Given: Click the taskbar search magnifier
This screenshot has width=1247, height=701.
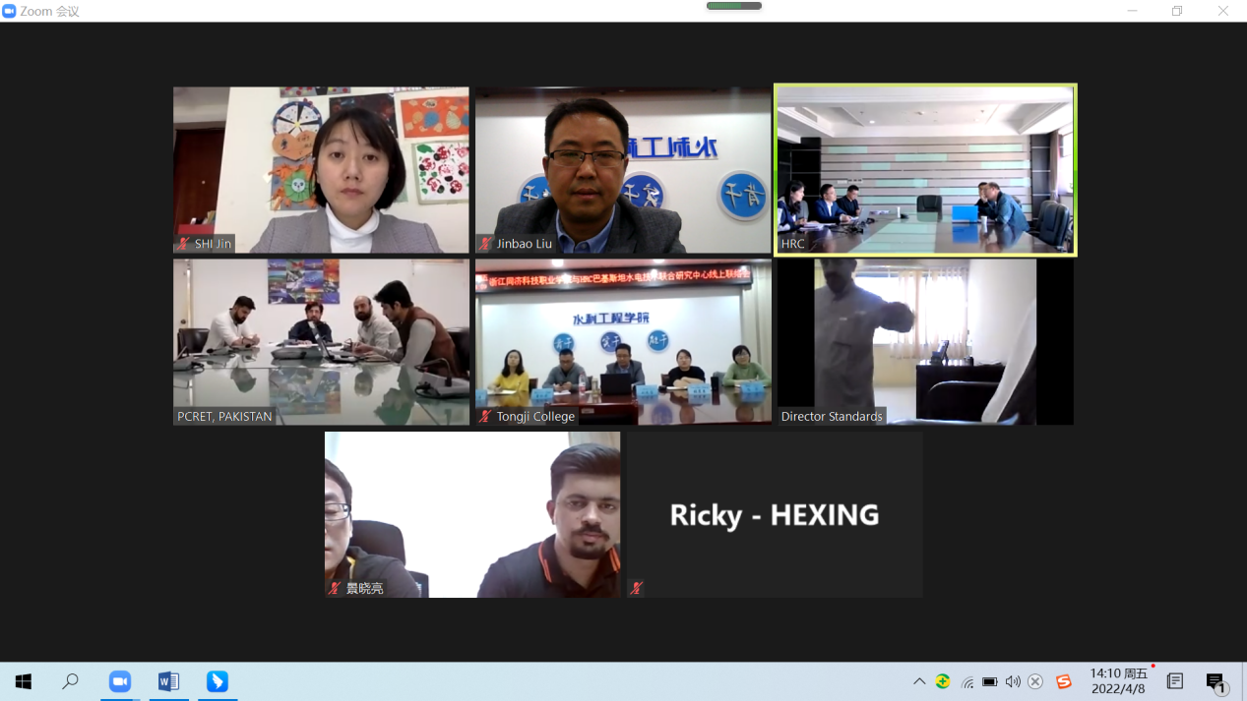Looking at the screenshot, I should click(x=71, y=681).
